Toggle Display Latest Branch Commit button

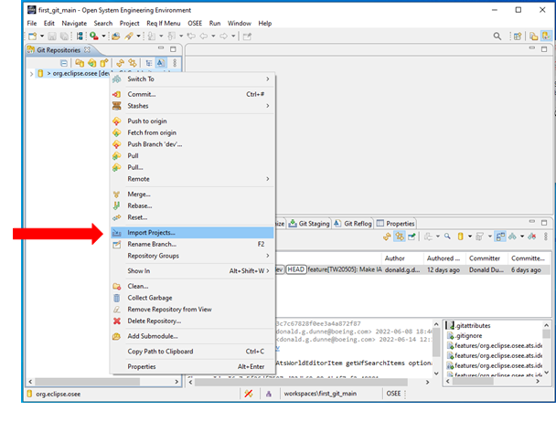[161, 63]
